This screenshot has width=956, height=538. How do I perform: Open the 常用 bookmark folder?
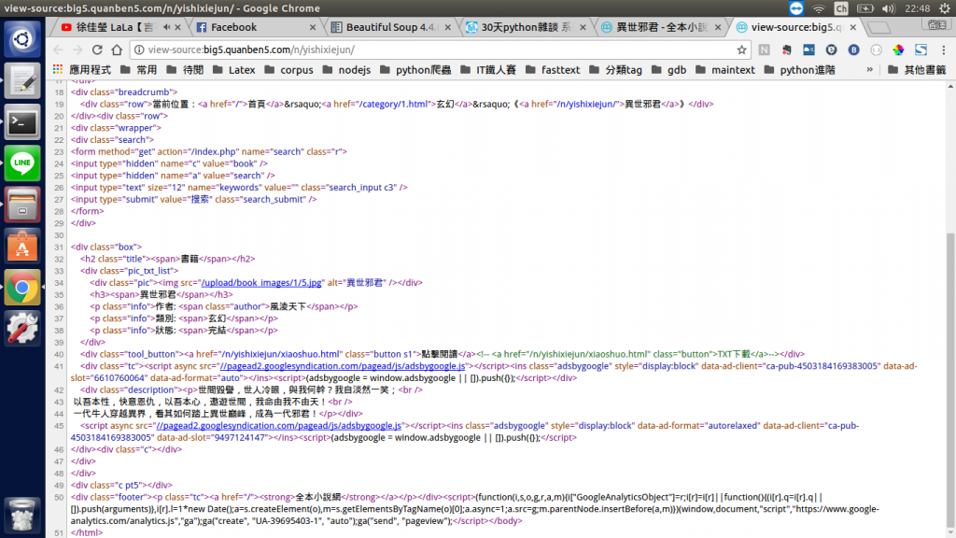(139, 70)
